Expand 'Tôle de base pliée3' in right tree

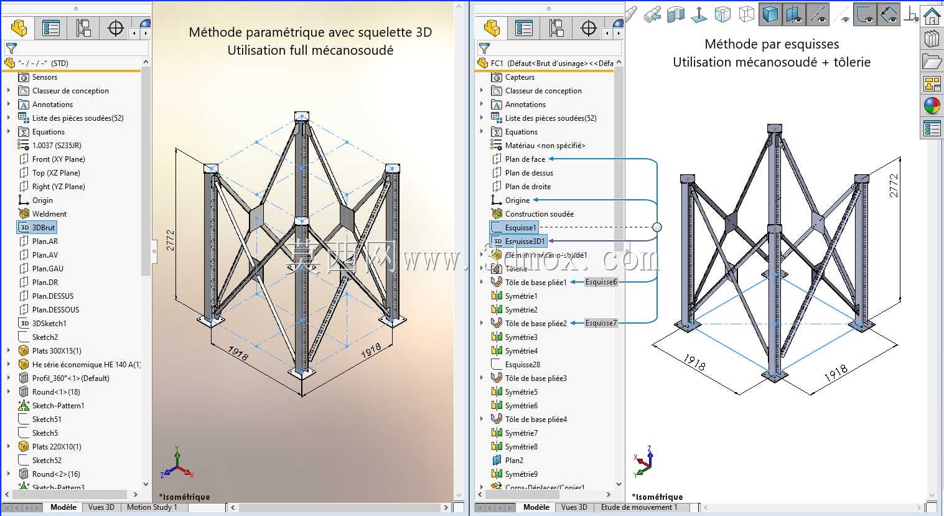tap(482, 378)
